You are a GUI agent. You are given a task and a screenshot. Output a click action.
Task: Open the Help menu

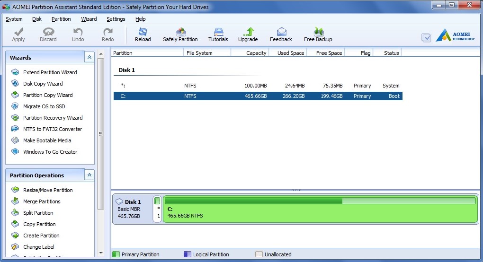click(x=141, y=19)
